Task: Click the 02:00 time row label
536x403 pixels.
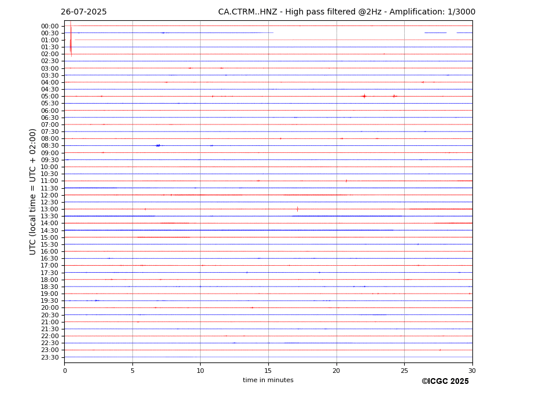Action: click(50, 54)
